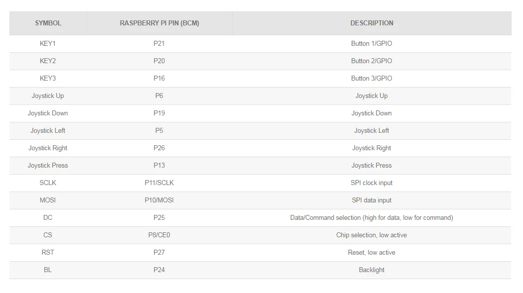Select the Reset, low active description
523x293 pixels.
pyautogui.click(x=371, y=252)
